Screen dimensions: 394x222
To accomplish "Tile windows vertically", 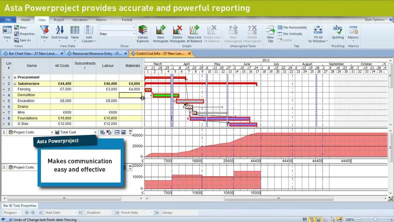I will coord(290,34).
